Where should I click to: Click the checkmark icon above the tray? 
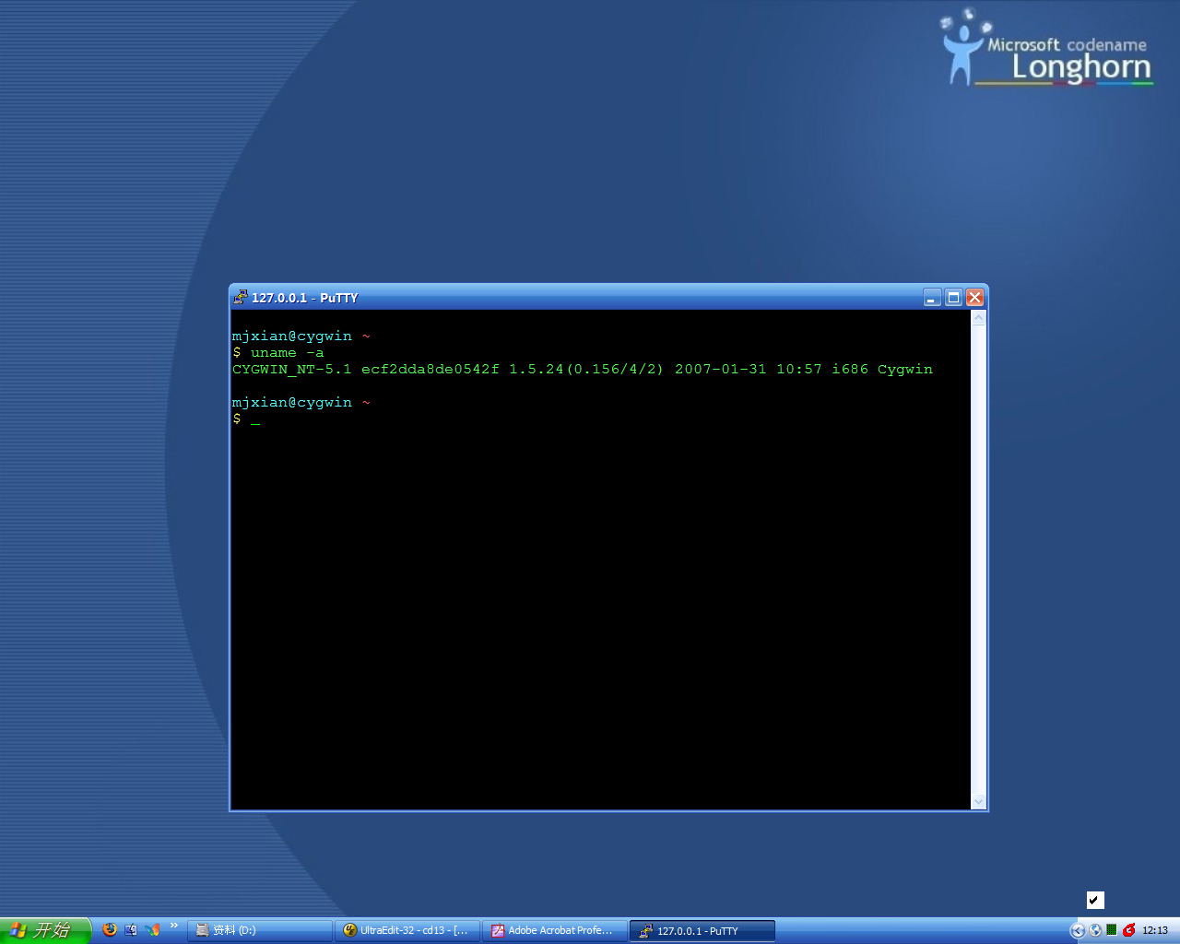click(1095, 900)
